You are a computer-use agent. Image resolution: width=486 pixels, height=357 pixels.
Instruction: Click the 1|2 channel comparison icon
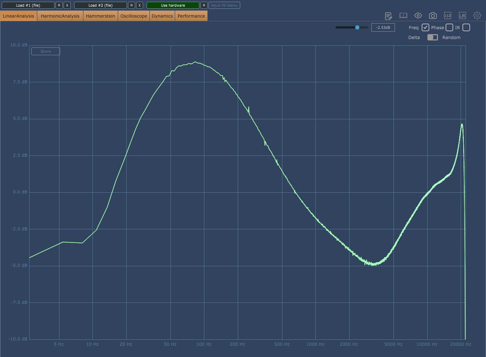(x=448, y=16)
